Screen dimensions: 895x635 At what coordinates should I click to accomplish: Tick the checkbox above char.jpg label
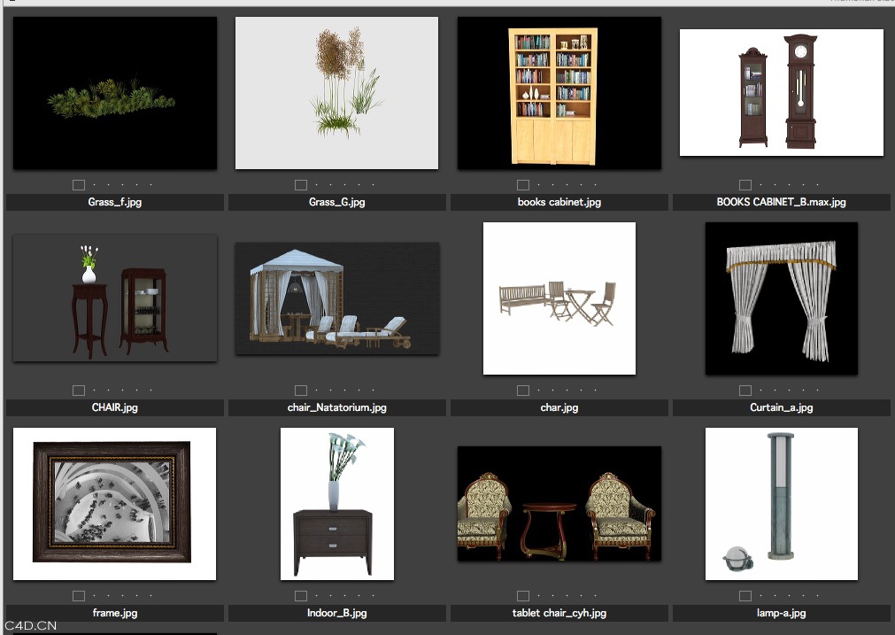[x=523, y=391]
